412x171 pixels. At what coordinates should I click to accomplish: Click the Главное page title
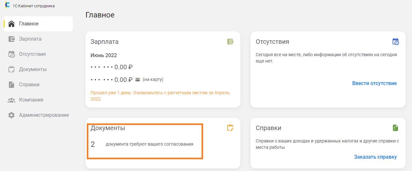pyautogui.click(x=100, y=15)
